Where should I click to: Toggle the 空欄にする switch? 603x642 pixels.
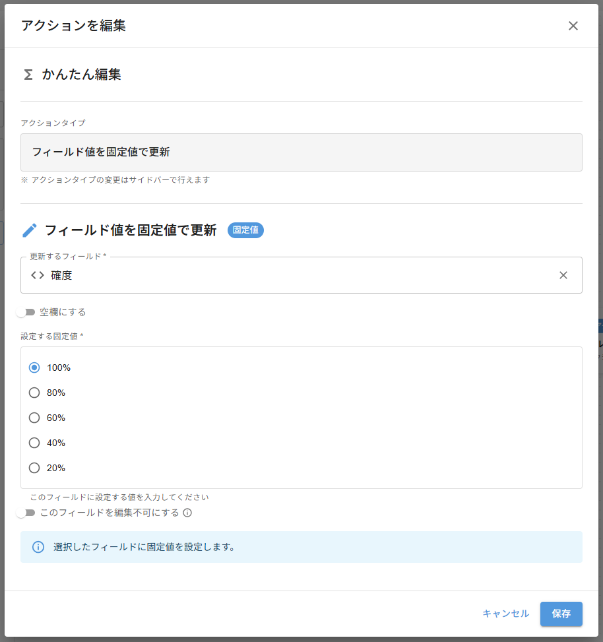click(x=26, y=312)
